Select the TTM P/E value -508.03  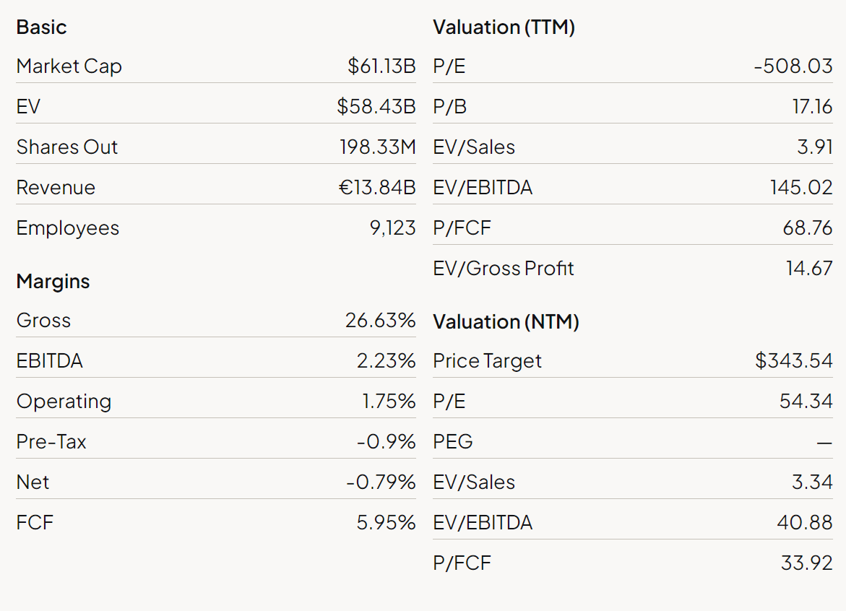click(793, 66)
